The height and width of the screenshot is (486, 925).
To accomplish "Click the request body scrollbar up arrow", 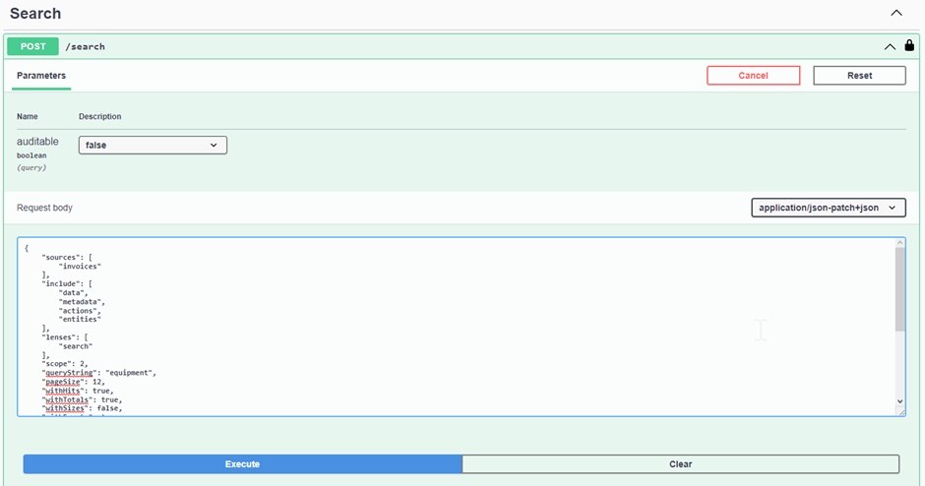I will coord(899,243).
